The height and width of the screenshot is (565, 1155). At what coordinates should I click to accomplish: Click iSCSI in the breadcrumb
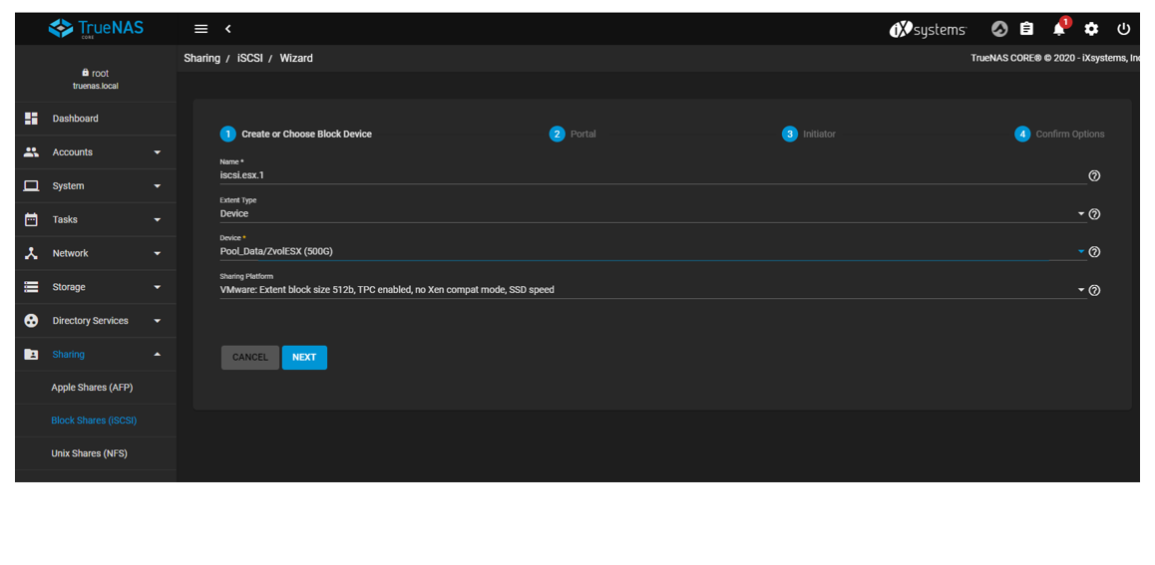point(249,58)
